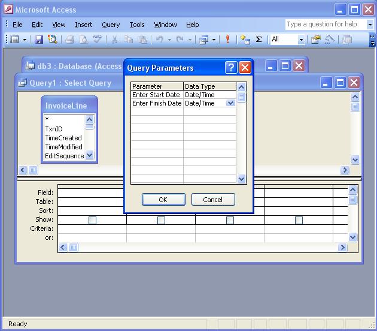Toggle the third column's Show checkbox
Screen dimensions: 377x331
[230, 220]
